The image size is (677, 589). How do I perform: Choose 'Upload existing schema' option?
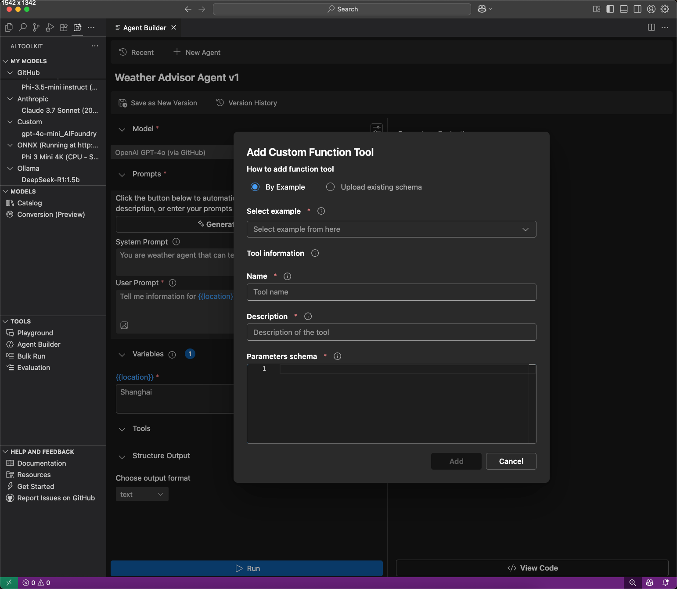point(330,187)
